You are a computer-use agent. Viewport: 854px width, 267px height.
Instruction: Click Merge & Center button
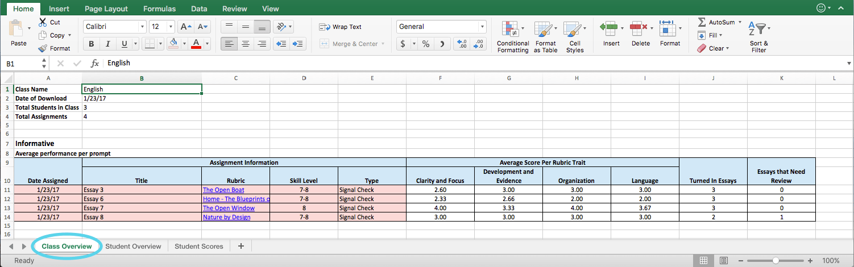pyautogui.click(x=349, y=44)
